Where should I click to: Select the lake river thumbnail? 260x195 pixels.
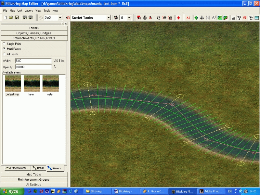coord(32,84)
